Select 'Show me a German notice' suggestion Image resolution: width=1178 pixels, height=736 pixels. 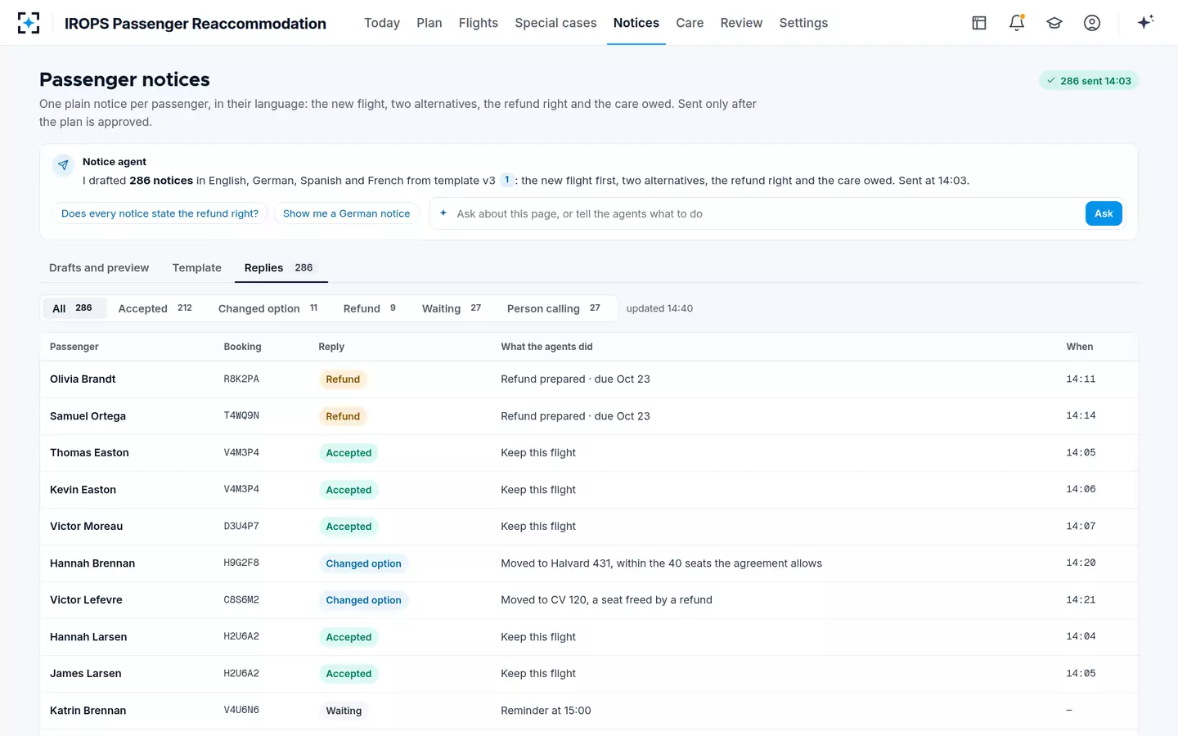point(346,213)
